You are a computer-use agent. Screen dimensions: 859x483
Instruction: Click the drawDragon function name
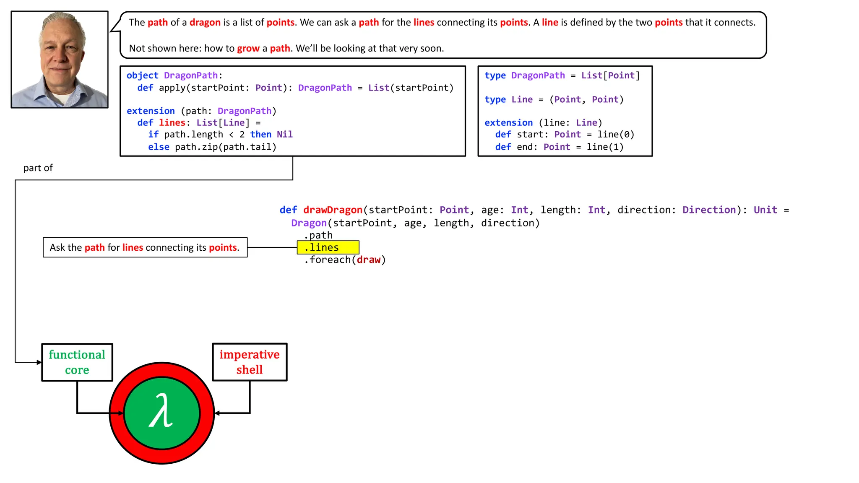[x=333, y=210]
